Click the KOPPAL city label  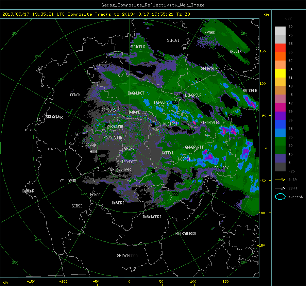168,153
